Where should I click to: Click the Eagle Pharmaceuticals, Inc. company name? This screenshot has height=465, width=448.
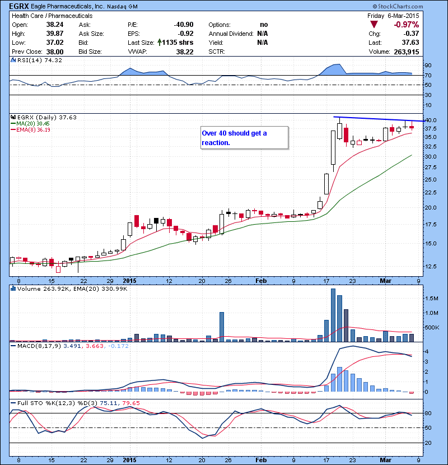click(x=68, y=6)
